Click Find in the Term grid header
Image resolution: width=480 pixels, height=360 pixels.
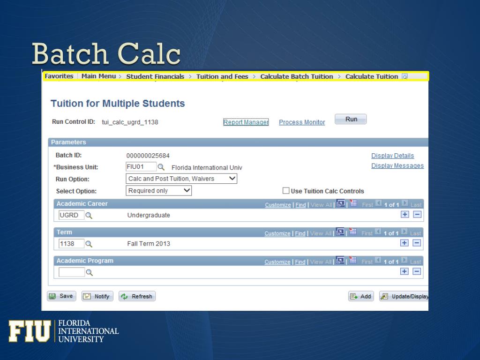click(x=300, y=233)
